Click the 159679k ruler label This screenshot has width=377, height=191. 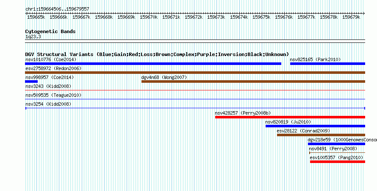point(351,17)
